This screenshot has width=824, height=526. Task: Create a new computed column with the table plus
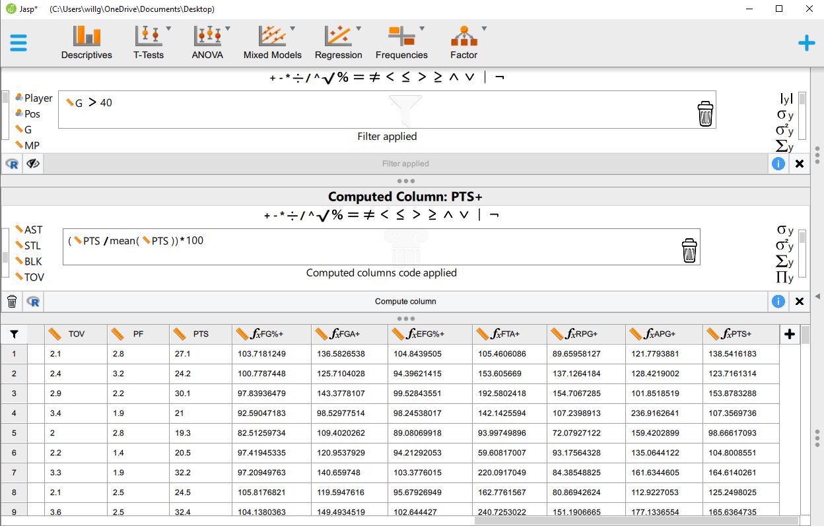pos(789,334)
